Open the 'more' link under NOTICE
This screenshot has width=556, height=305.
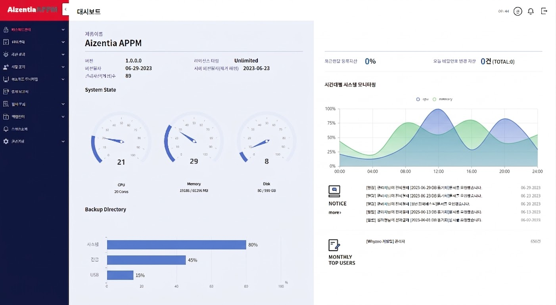pos(334,212)
